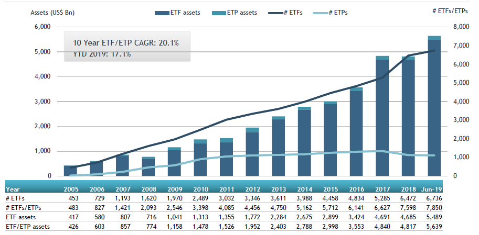Viewport: 479px width, 235px height.
Task: Click the '4,817' cell for 2018
Action: pyautogui.click(x=408, y=227)
